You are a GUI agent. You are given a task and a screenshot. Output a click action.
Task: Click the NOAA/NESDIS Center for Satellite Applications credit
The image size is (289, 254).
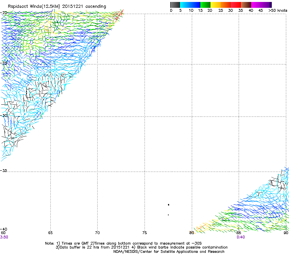pyautogui.click(x=169, y=252)
